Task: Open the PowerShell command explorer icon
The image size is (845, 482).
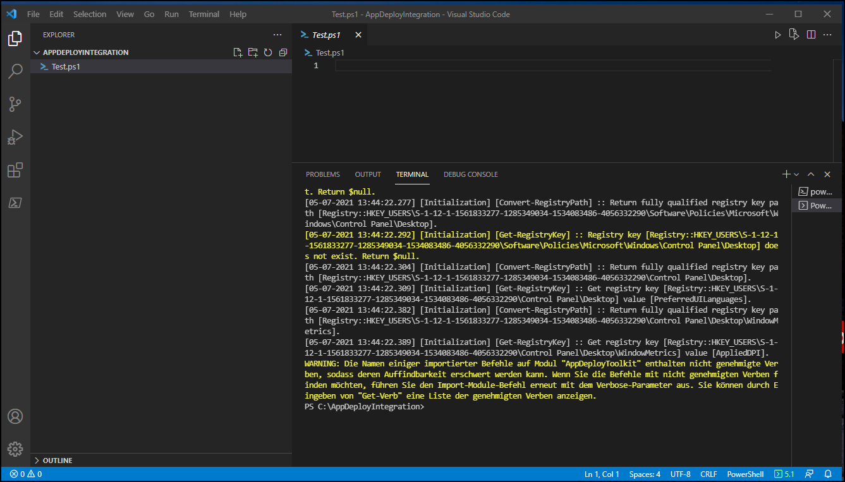Action: pos(15,203)
